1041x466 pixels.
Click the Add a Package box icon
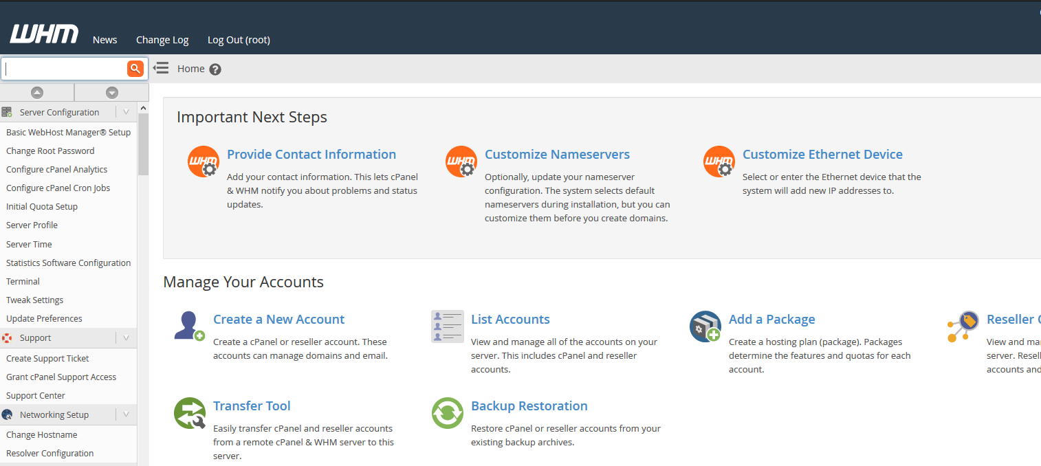pyautogui.click(x=705, y=326)
